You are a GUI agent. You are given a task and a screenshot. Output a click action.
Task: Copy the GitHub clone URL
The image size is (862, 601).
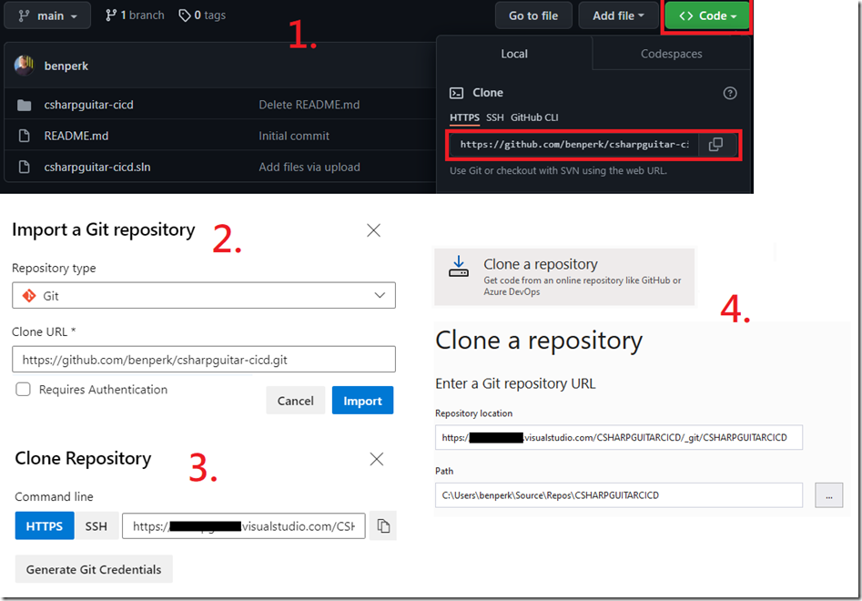(715, 145)
